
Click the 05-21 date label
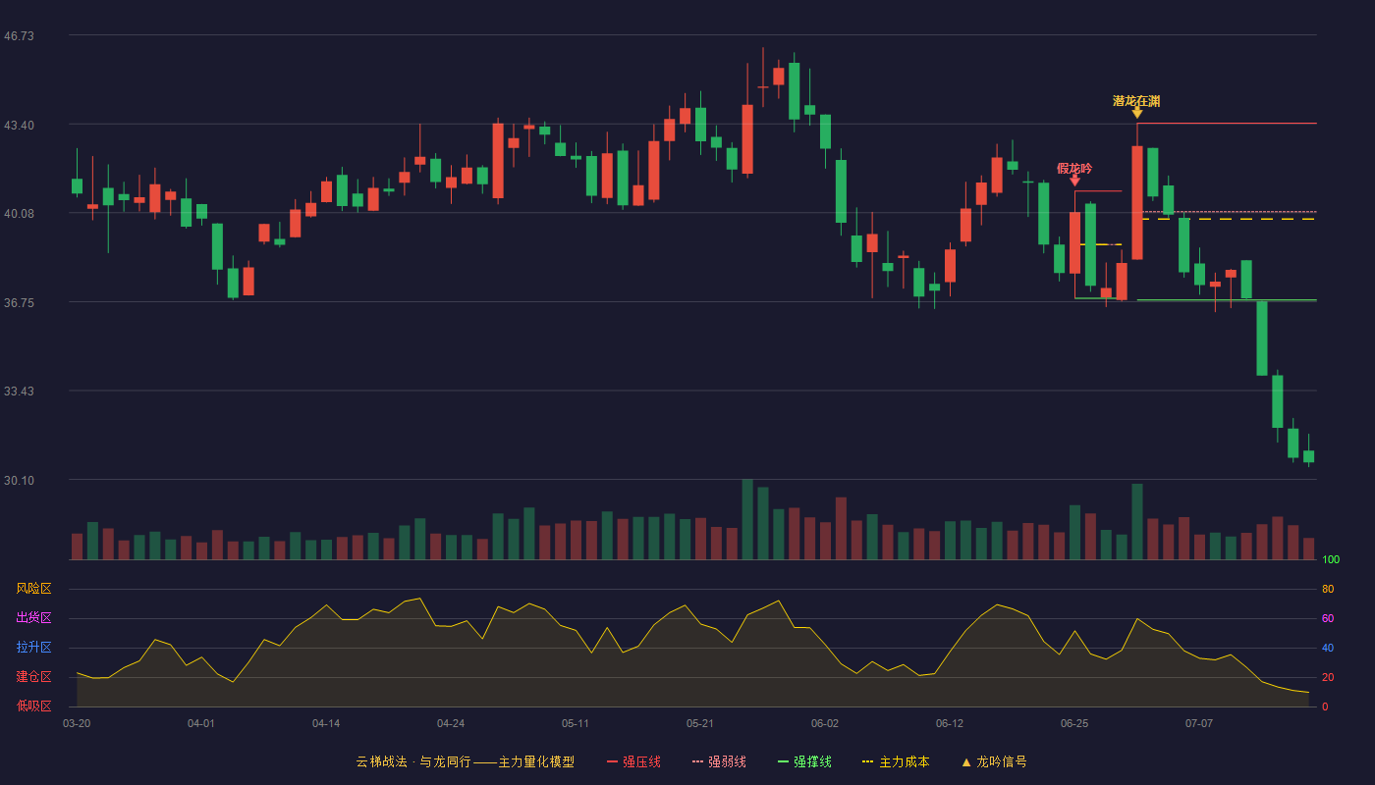click(700, 723)
